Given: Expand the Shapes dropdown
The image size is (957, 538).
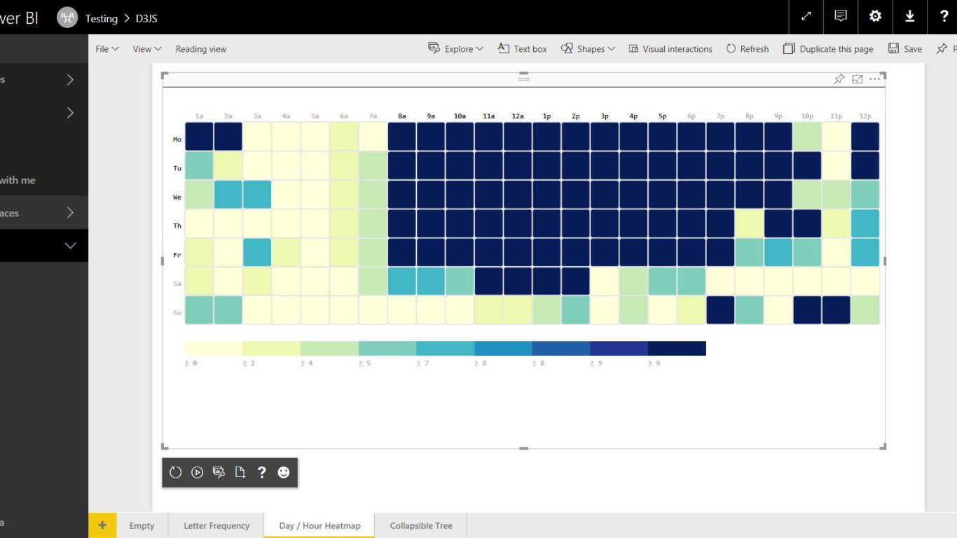Looking at the screenshot, I should click(588, 48).
